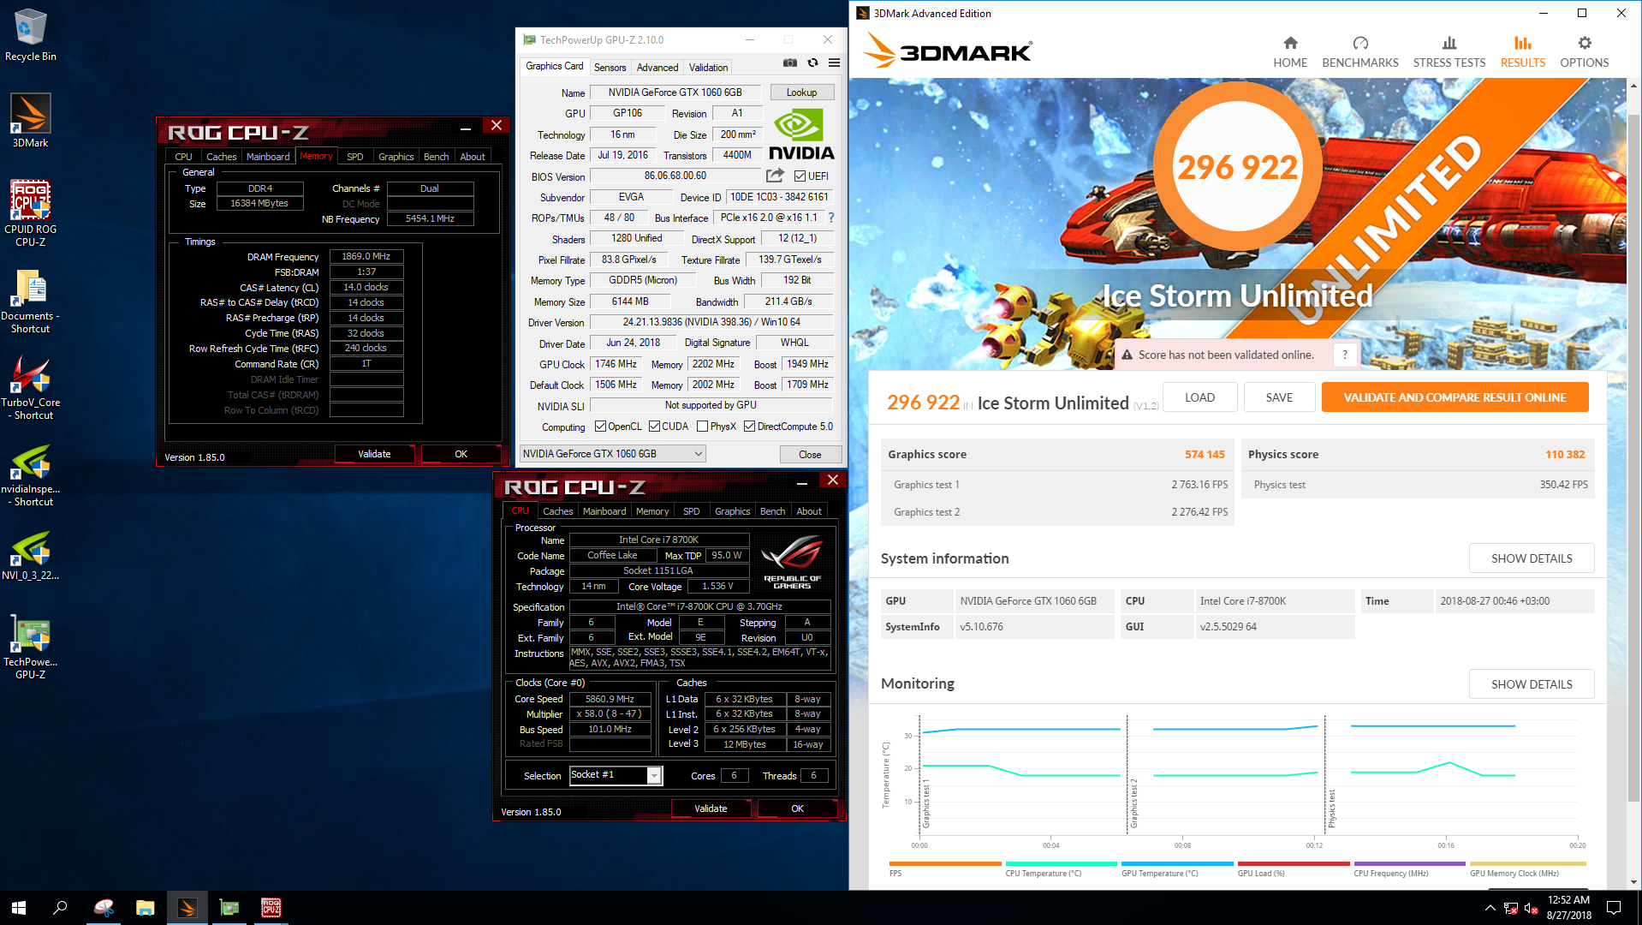Click the SAVE button in 3DMark
The image size is (1642, 925).
[1278, 397]
